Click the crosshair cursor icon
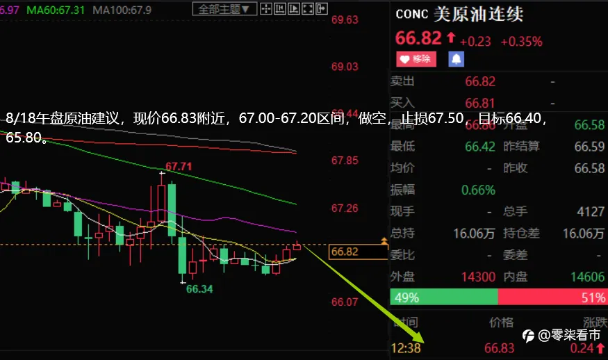The width and height of the screenshot is (608, 360). [x=266, y=9]
